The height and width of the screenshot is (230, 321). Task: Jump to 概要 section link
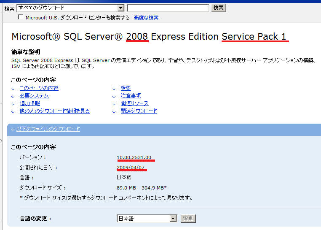[x=126, y=88]
